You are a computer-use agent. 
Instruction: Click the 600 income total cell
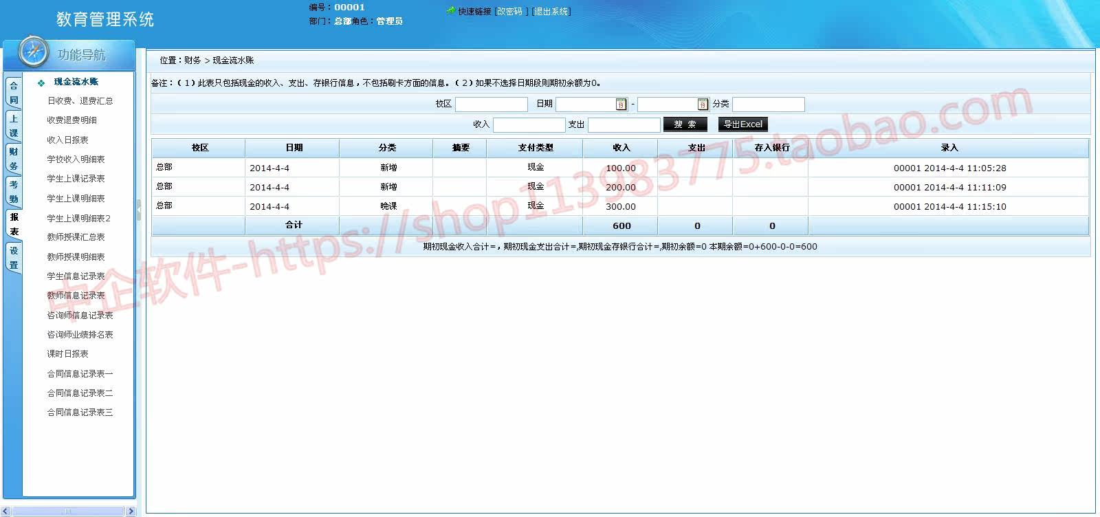click(621, 225)
